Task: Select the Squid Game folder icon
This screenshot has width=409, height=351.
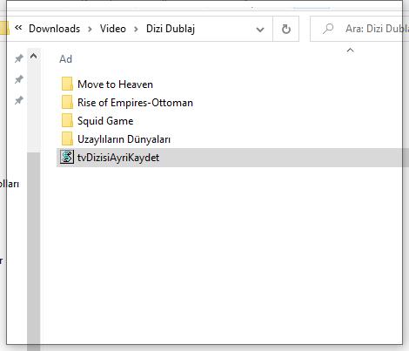Action: (x=67, y=121)
